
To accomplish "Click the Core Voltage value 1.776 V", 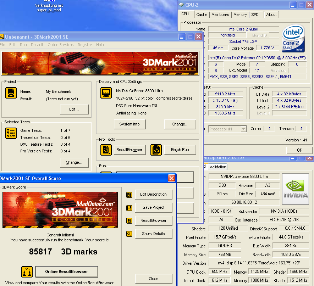I will point(267,48).
